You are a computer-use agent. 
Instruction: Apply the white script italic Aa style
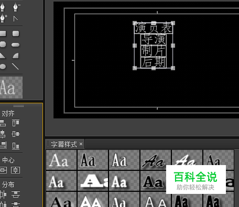(187, 157)
